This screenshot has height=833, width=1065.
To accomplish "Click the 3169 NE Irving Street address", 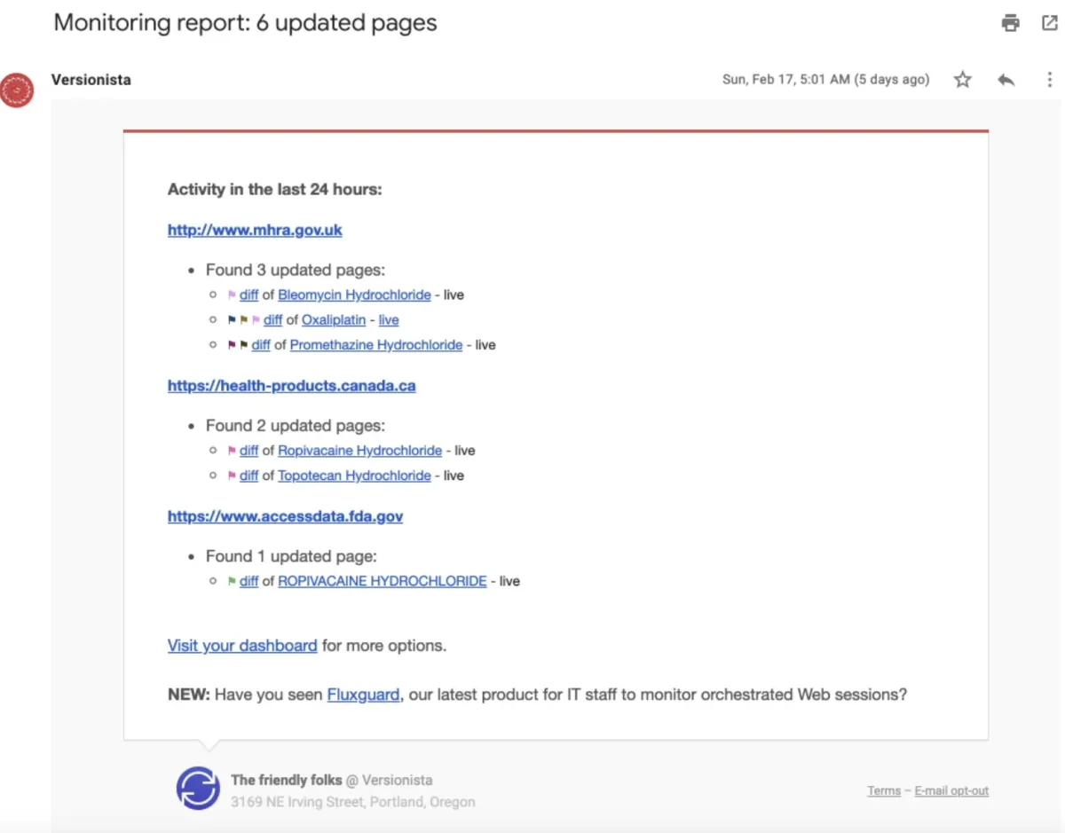I will pos(353,802).
